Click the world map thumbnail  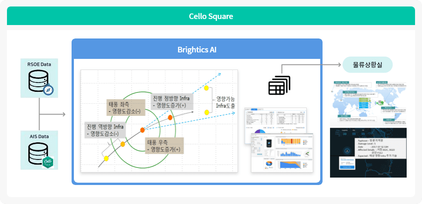point(368,103)
